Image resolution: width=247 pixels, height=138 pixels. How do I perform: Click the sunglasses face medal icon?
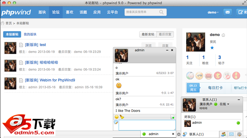pyautogui.click(x=199, y=75)
